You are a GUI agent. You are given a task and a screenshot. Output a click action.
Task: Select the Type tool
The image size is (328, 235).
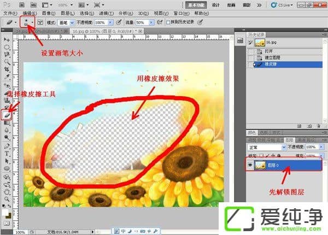point(7,154)
